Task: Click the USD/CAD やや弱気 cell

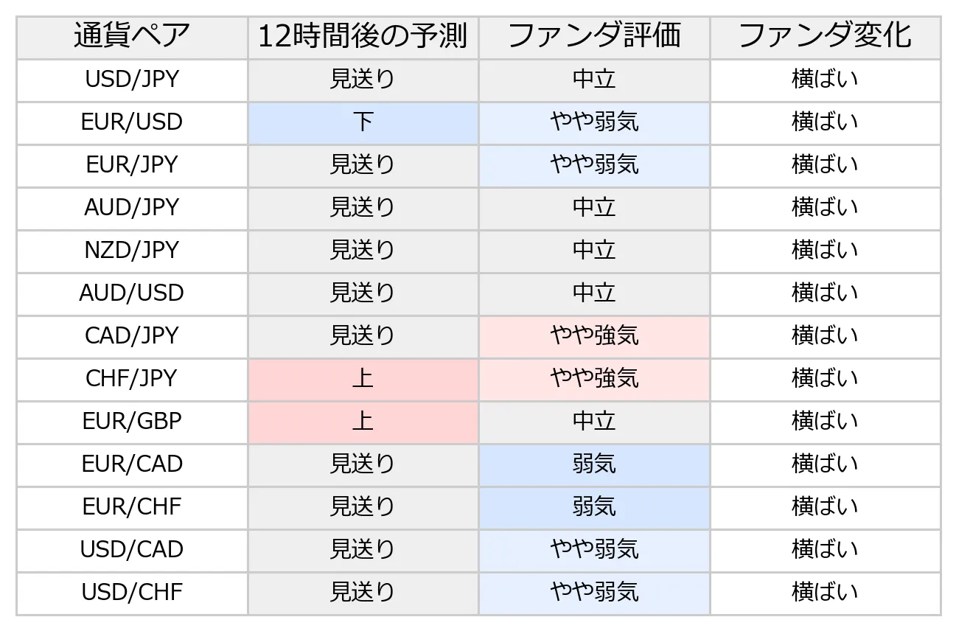Action: point(594,550)
